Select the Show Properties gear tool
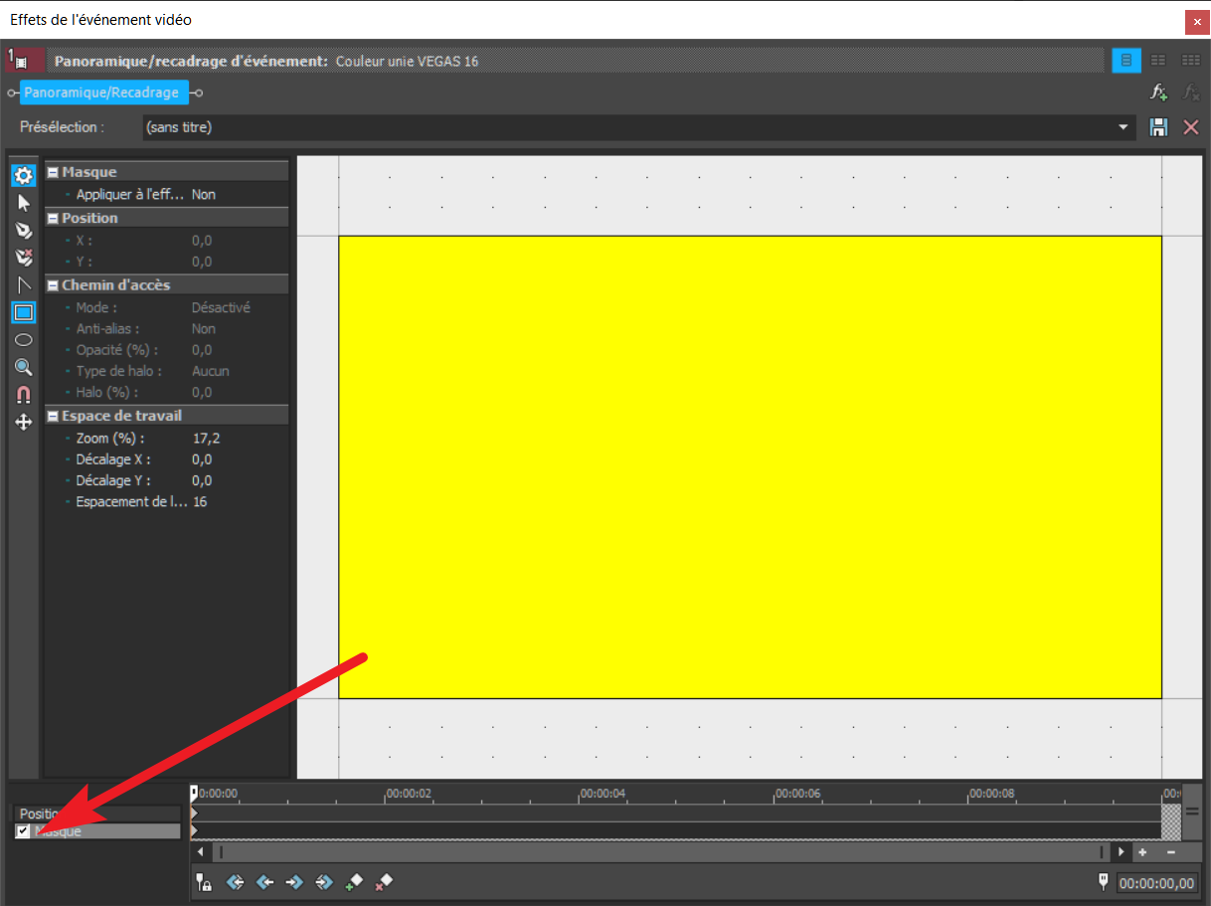1211x906 pixels. point(23,176)
